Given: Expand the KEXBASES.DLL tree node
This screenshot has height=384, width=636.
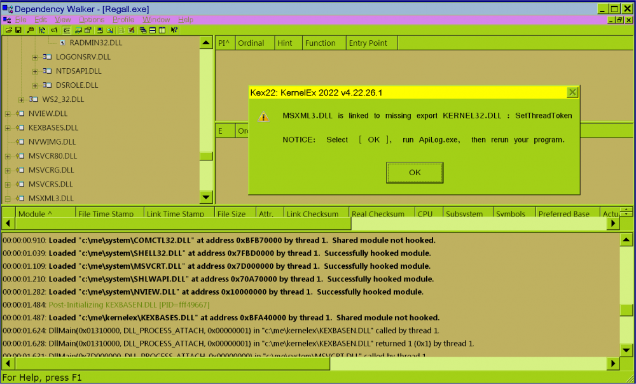Looking at the screenshot, I should coord(8,128).
